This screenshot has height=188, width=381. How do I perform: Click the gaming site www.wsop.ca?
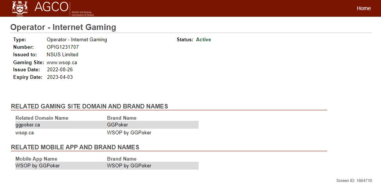pyautogui.click(x=62, y=63)
